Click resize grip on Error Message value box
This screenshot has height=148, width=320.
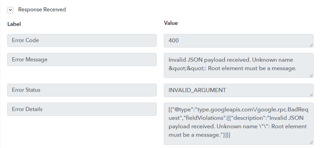point(311,76)
